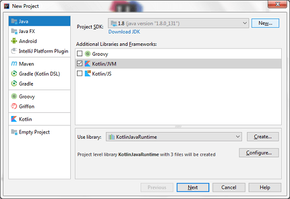Click the green Android robot icon
The height and width of the screenshot is (199, 290).
(x=14, y=41)
